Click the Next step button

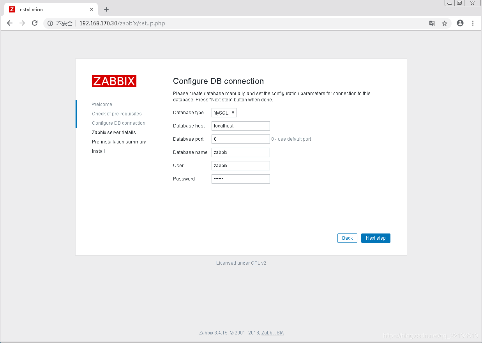coord(376,238)
